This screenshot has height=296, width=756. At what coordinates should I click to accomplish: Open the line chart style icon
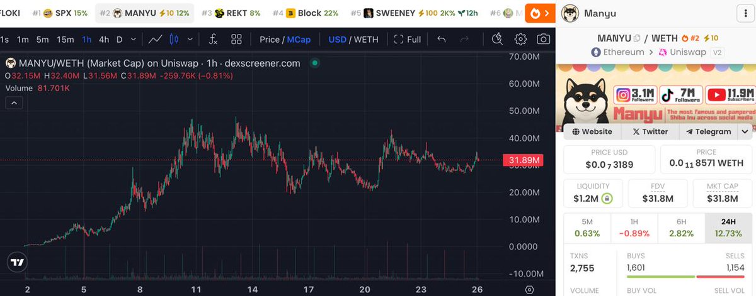point(156,39)
